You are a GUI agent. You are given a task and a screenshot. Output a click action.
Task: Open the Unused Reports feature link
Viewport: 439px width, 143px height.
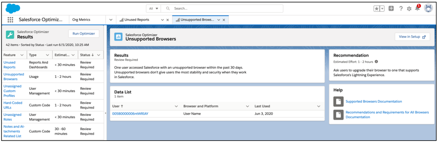pyautogui.click(x=10, y=65)
